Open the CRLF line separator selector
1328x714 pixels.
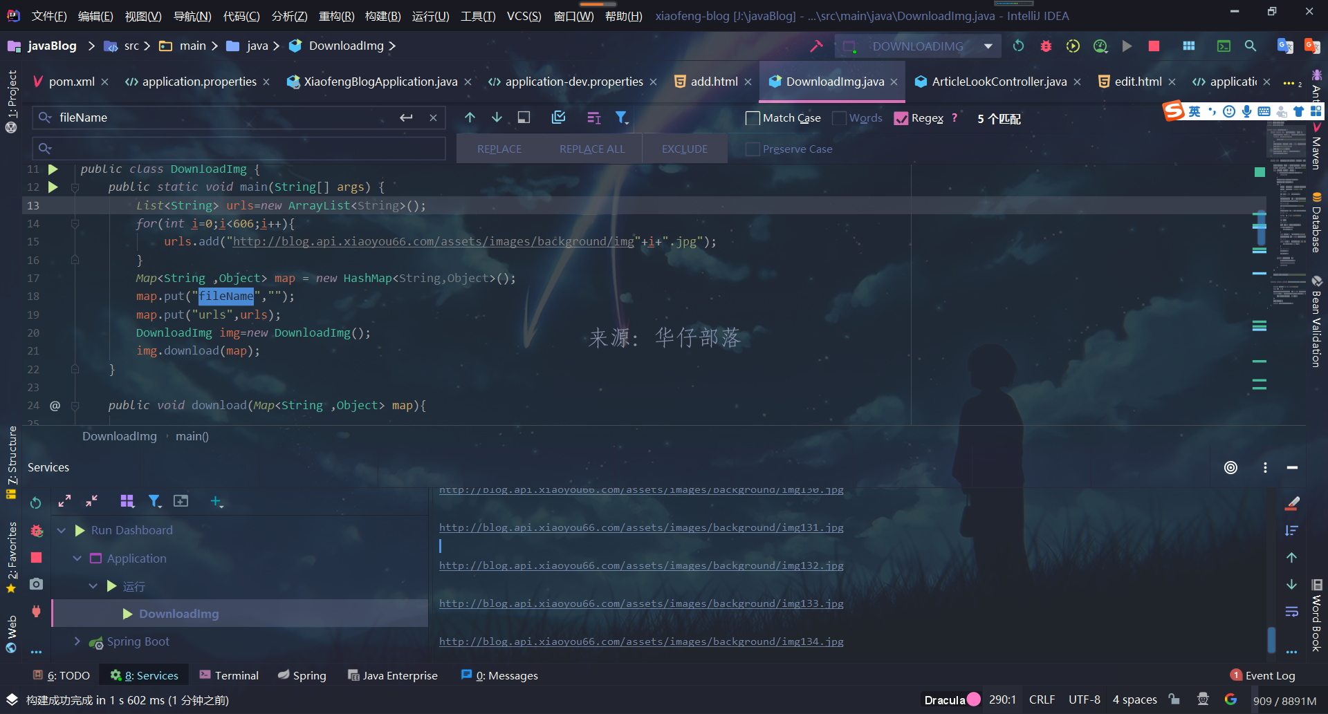pos(1042,699)
